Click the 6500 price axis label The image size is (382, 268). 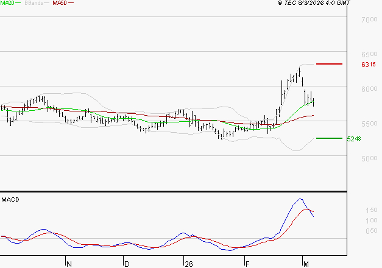point(369,54)
